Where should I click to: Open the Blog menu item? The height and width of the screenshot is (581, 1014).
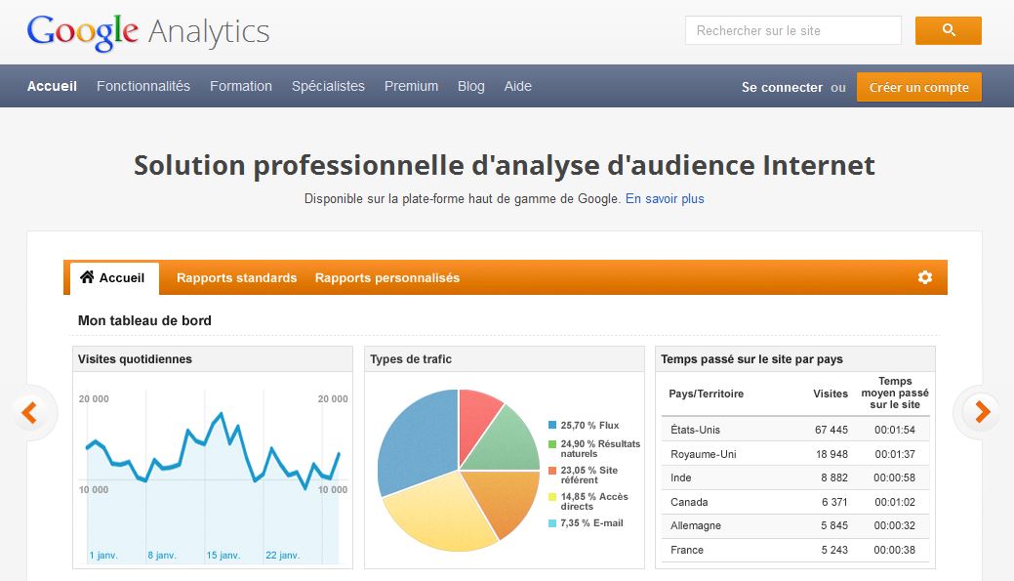(x=470, y=86)
